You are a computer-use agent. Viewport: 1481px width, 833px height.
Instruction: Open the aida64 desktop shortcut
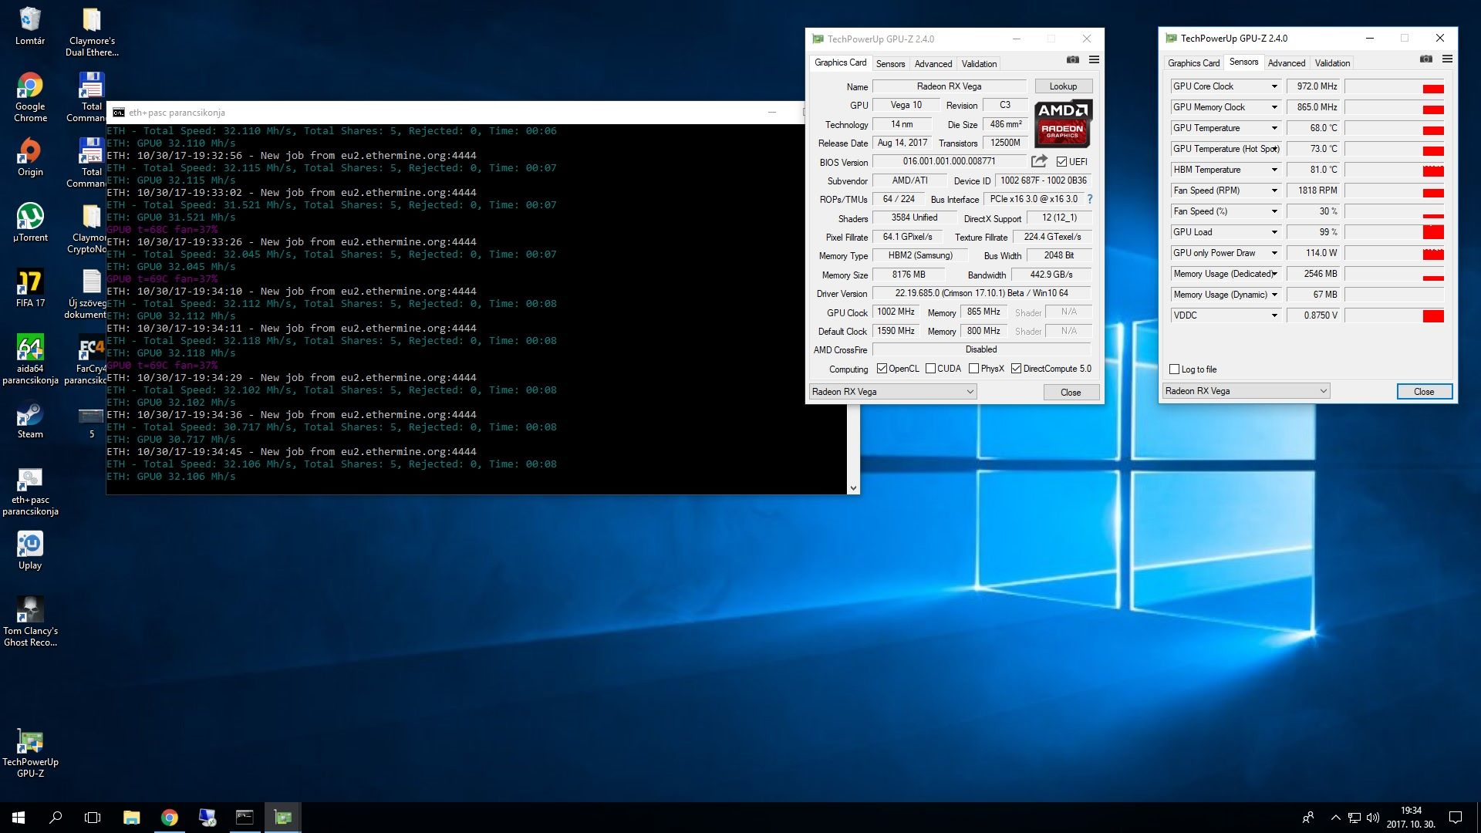point(30,349)
